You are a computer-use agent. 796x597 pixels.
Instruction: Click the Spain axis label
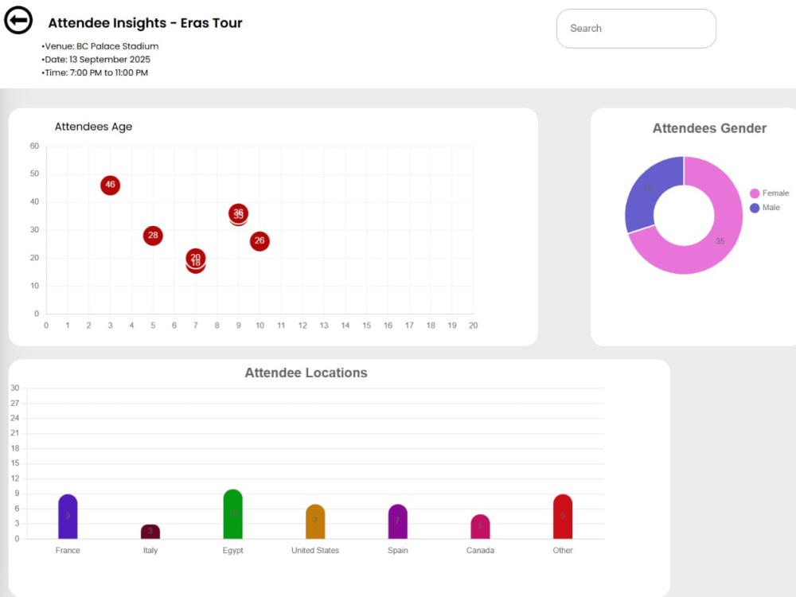click(398, 550)
